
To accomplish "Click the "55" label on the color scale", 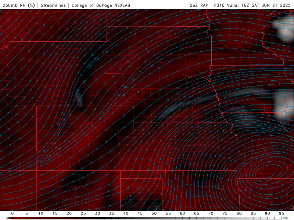I will [x=168, y=213].
